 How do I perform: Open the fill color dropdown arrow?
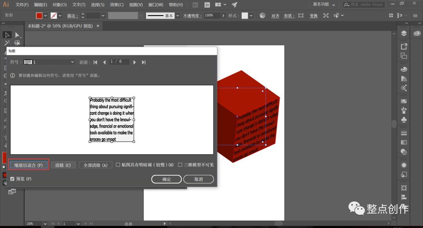point(45,16)
